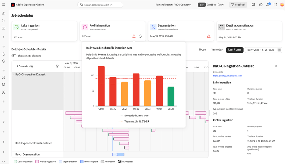Toggle Segmentation legend checkbox
The image size is (285, 164).
point(60,162)
